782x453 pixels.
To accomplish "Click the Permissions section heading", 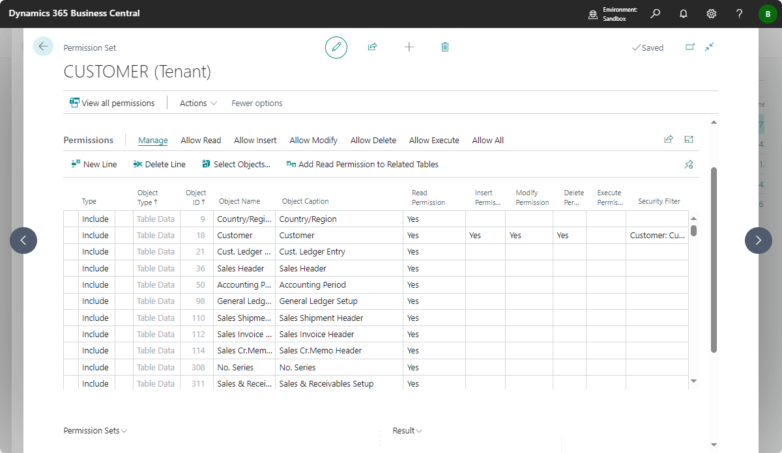I will 89,140.
